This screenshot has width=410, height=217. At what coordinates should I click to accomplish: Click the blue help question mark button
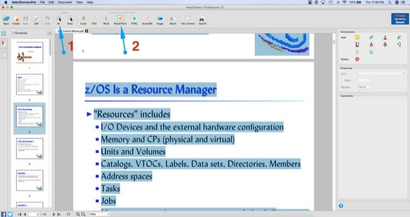click(x=341, y=206)
